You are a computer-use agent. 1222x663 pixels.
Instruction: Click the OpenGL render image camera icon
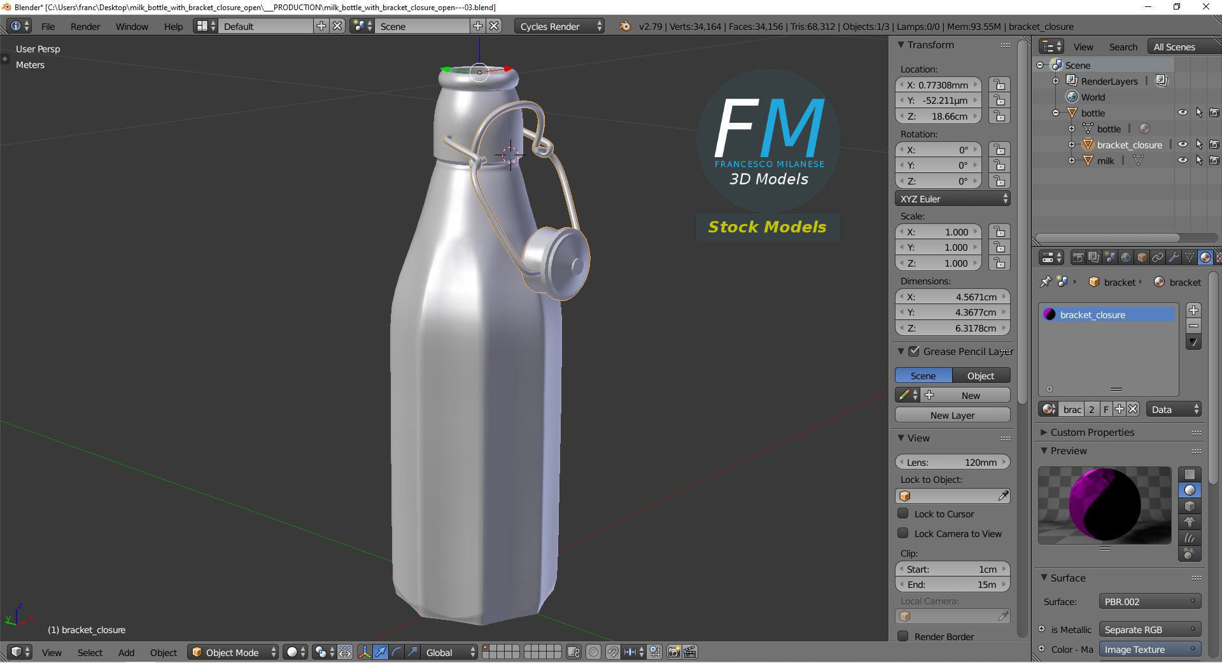(673, 652)
